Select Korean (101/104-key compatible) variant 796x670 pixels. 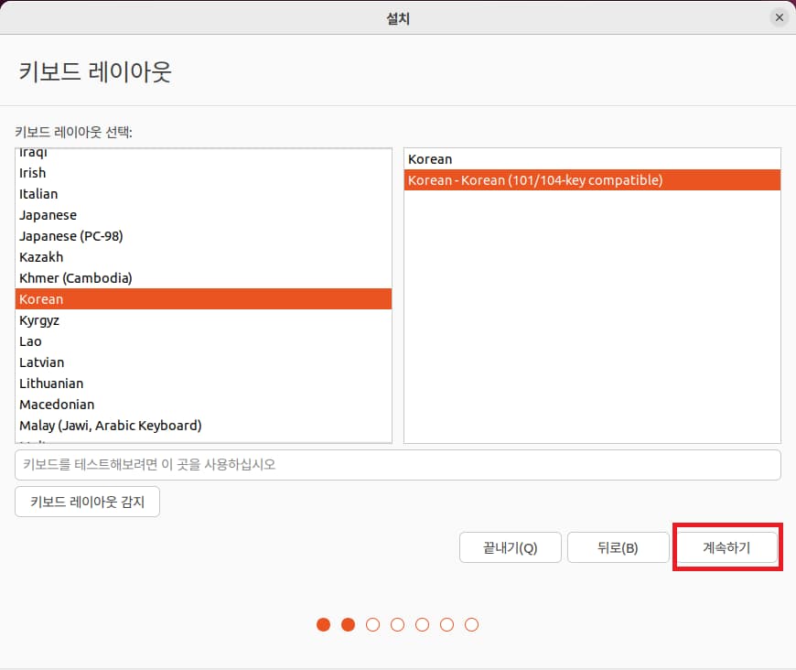(592, 180)
